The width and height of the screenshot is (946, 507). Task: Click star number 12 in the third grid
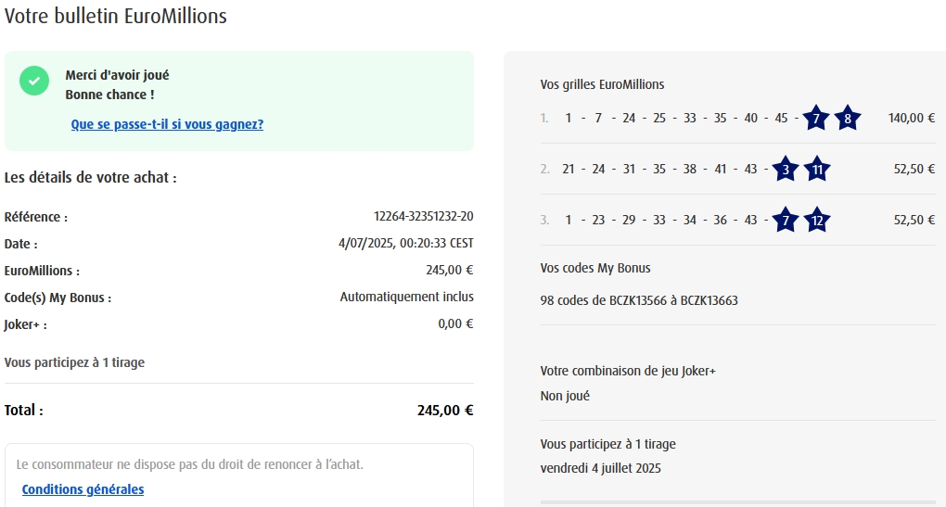(x=816, y=221)
